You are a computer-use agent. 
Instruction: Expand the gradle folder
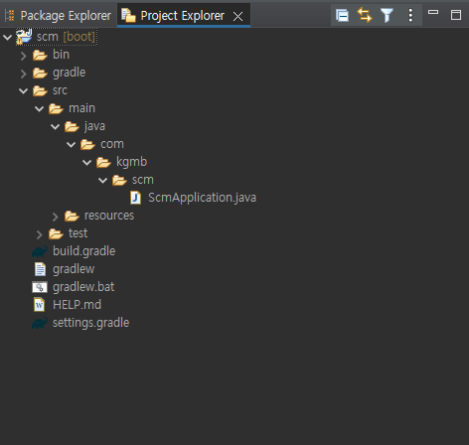pyautogui.click(x=23, y=74)
